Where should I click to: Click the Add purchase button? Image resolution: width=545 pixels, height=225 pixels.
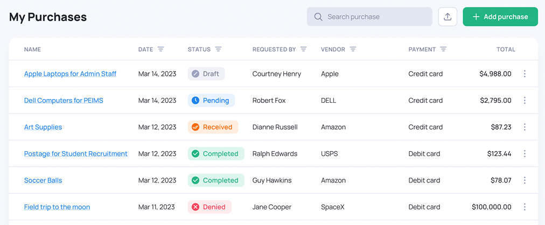click(x=500, y=17)
